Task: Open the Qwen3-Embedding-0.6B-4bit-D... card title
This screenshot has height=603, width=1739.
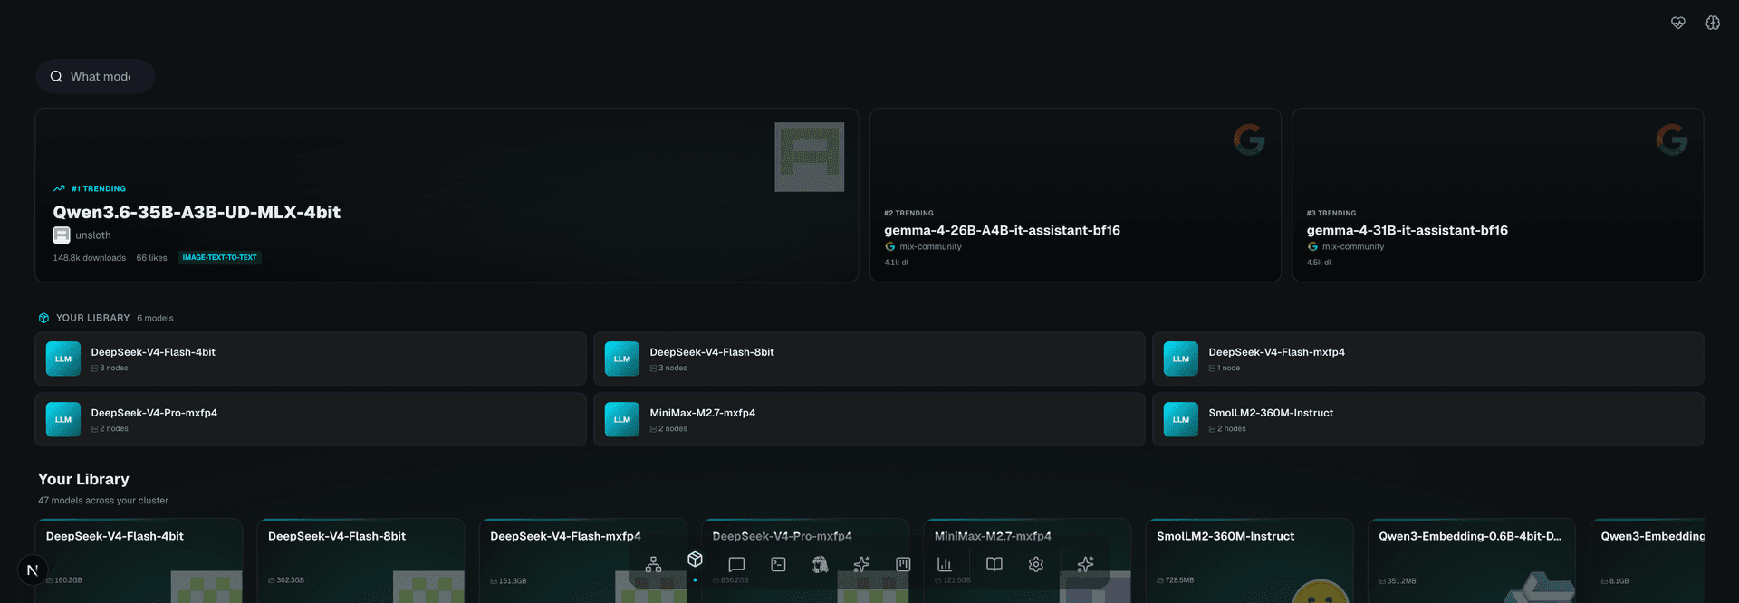Action: [x=1470, y=536]
